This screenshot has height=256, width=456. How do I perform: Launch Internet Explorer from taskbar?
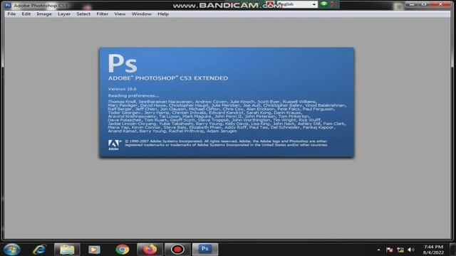coord(40,250)
